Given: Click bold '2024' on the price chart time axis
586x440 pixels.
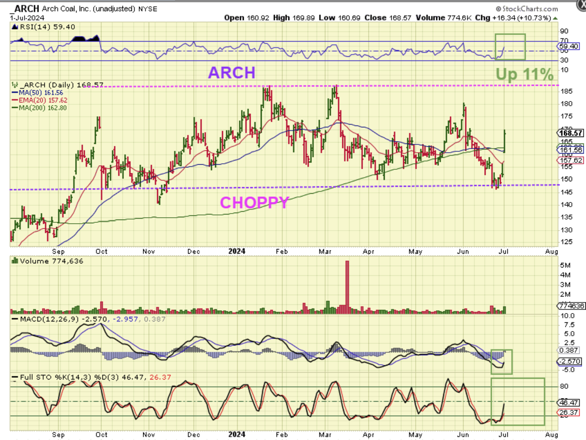Looking at the screenshot, I should coord(237,251).
